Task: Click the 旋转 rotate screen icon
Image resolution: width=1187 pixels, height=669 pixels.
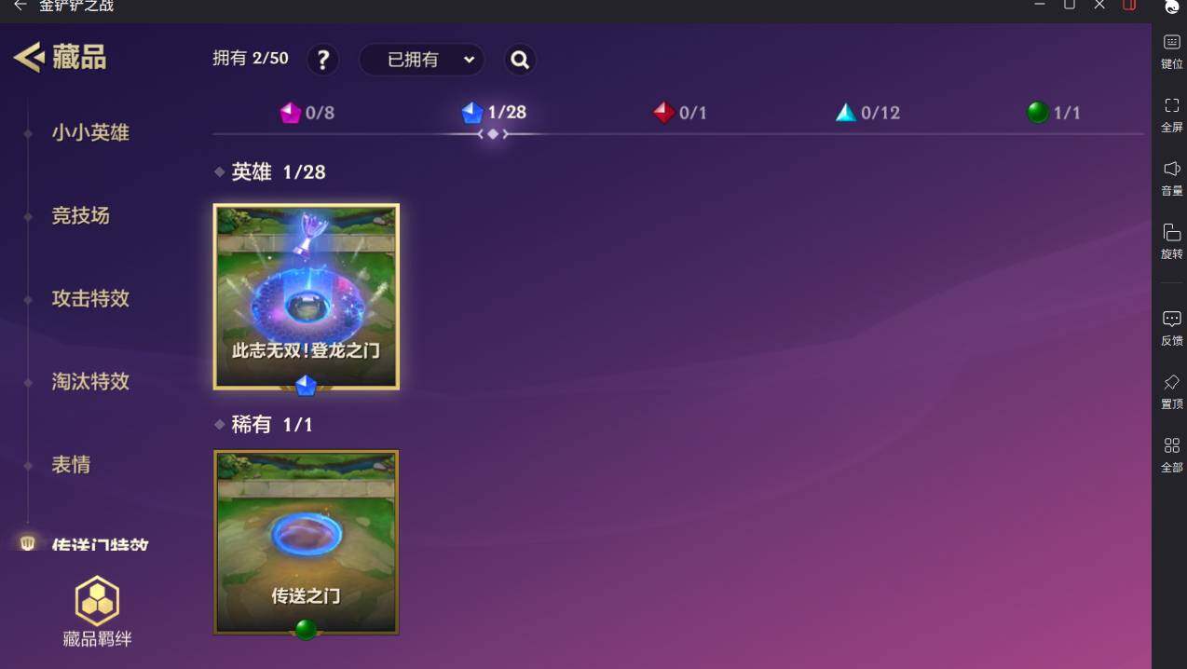Action: (1171, 241)
